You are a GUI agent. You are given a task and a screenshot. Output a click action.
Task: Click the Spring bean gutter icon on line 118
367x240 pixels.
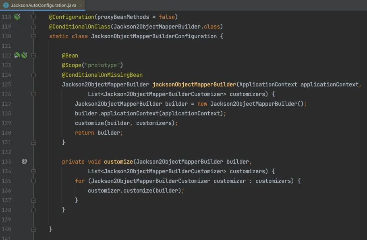[17, 17]
